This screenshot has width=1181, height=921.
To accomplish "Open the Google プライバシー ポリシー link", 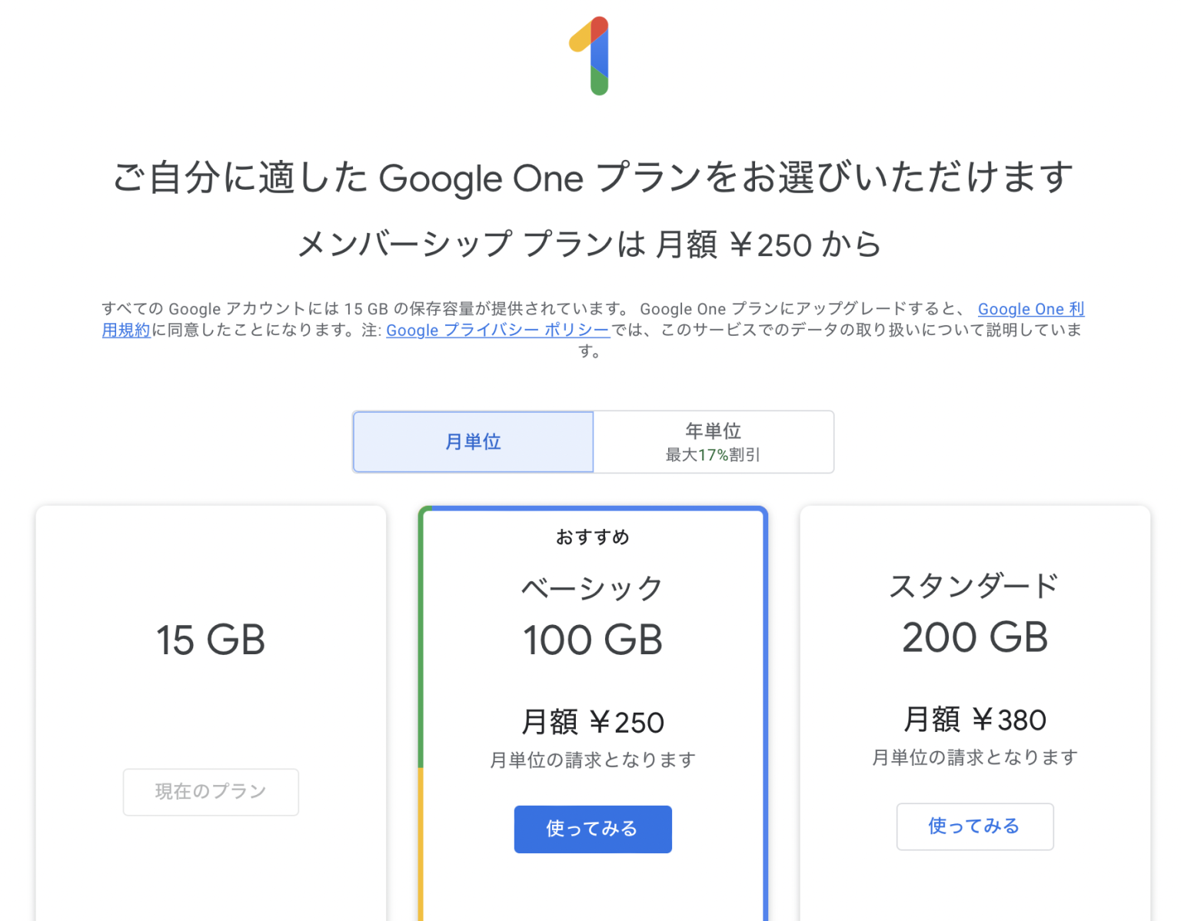I will (496, 331).
